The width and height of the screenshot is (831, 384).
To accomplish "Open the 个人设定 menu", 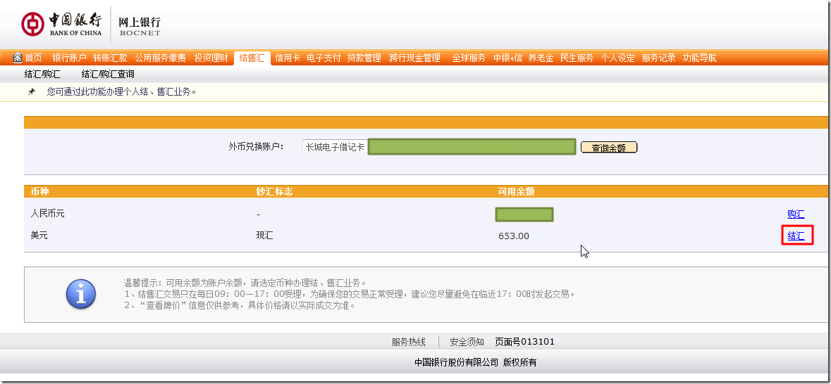I will click(x=618, y=58).
